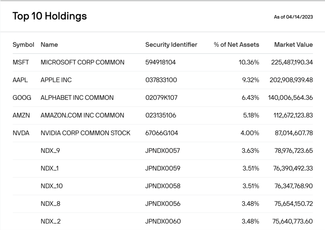
Task: Click the MSFT ticker symbol
Action: [x=21, y=62]
